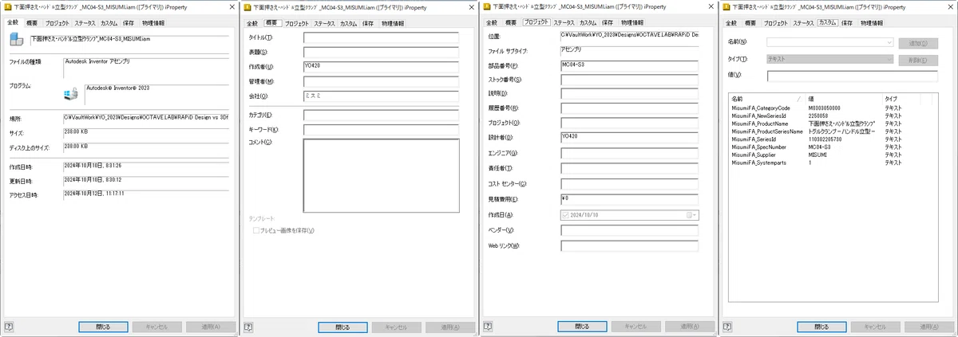Screen dimensions: 958x337
Task: Select the 全般 tab in the 概要 dialog
Action: [x=251, y=23]
